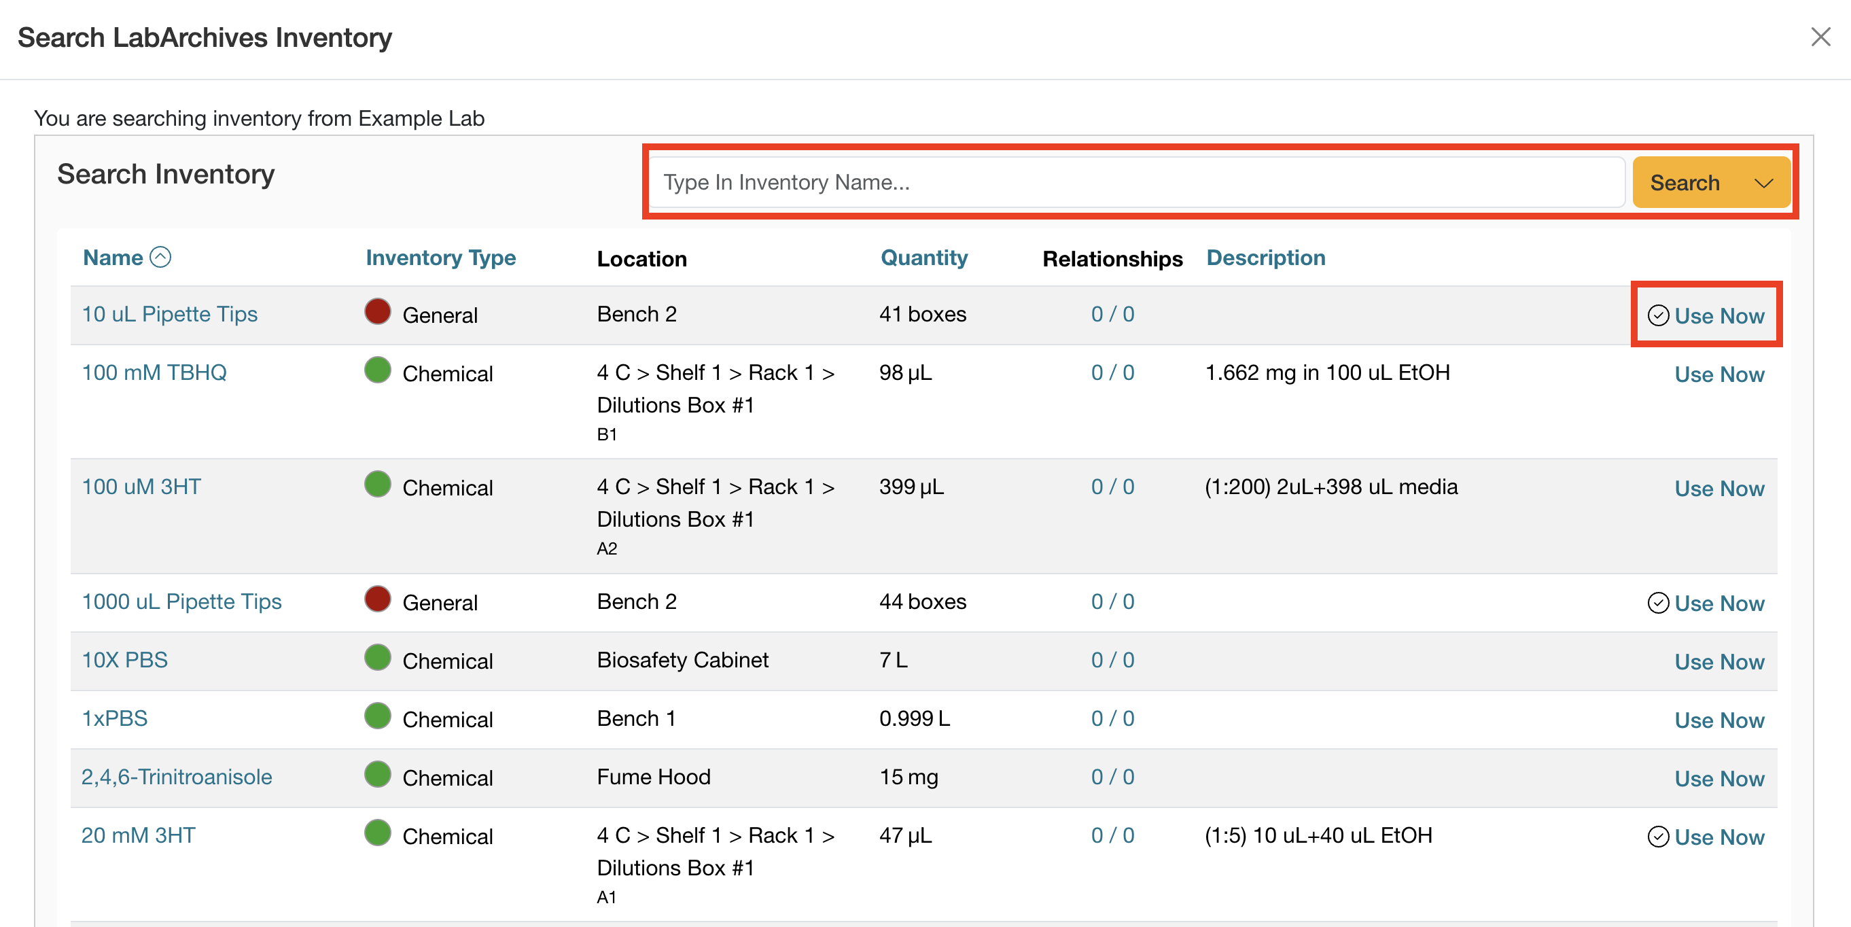
Task: Select the quantity '0.999 L'
Action: coord(914,718)
